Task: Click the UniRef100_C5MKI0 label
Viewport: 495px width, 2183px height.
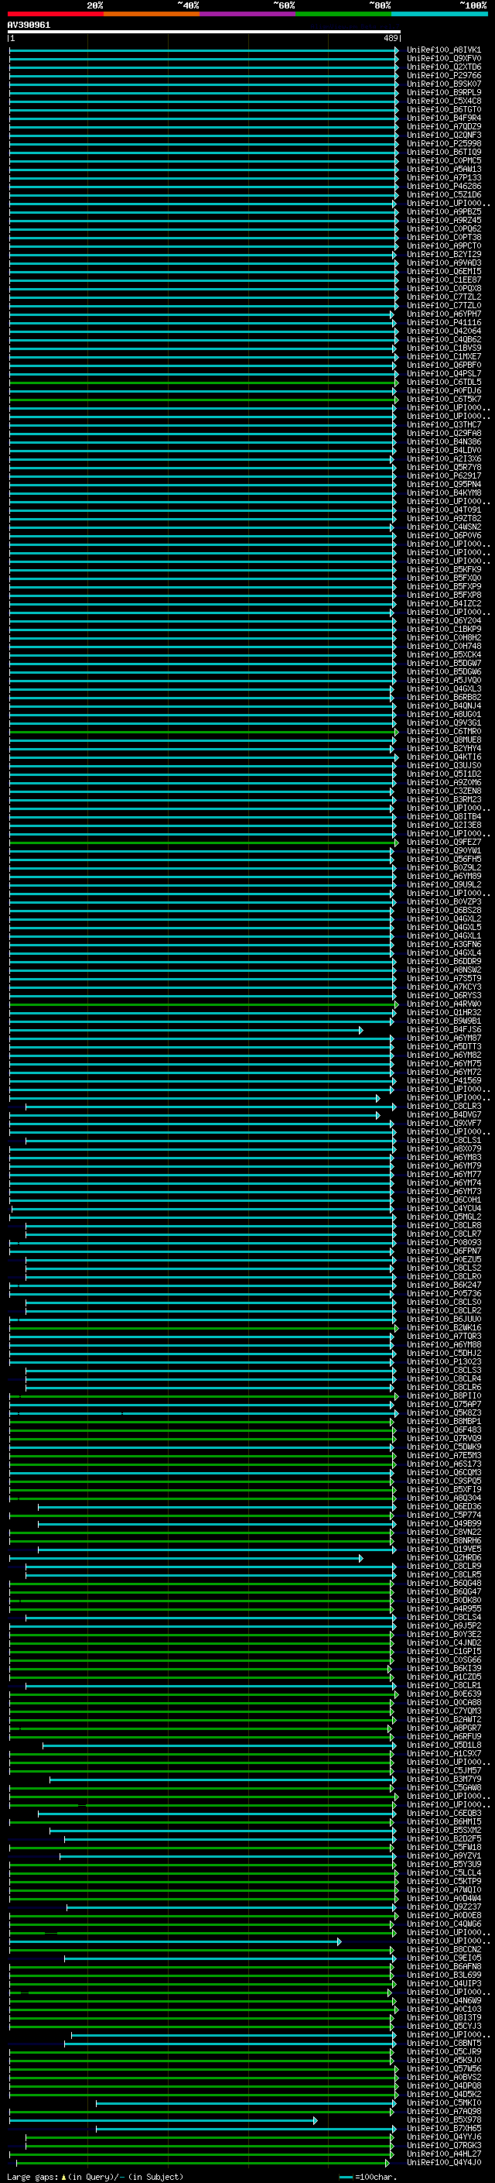Action: tap(444, 2103)
